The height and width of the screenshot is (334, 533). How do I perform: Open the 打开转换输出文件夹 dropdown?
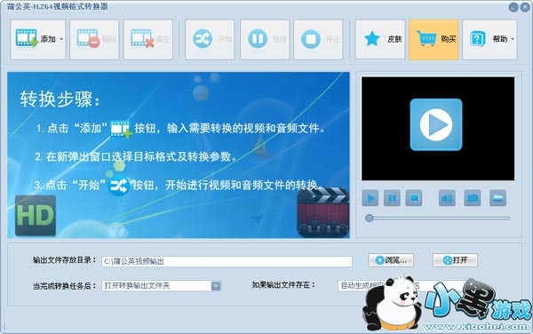(162, 286)
